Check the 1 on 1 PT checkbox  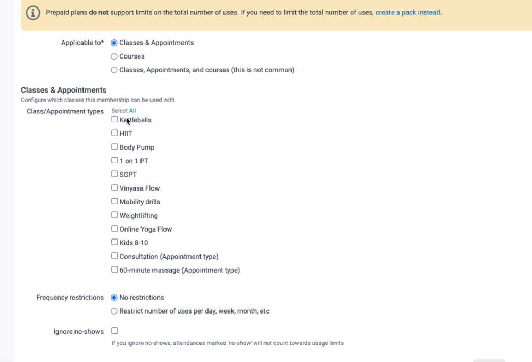click(114, 160)
